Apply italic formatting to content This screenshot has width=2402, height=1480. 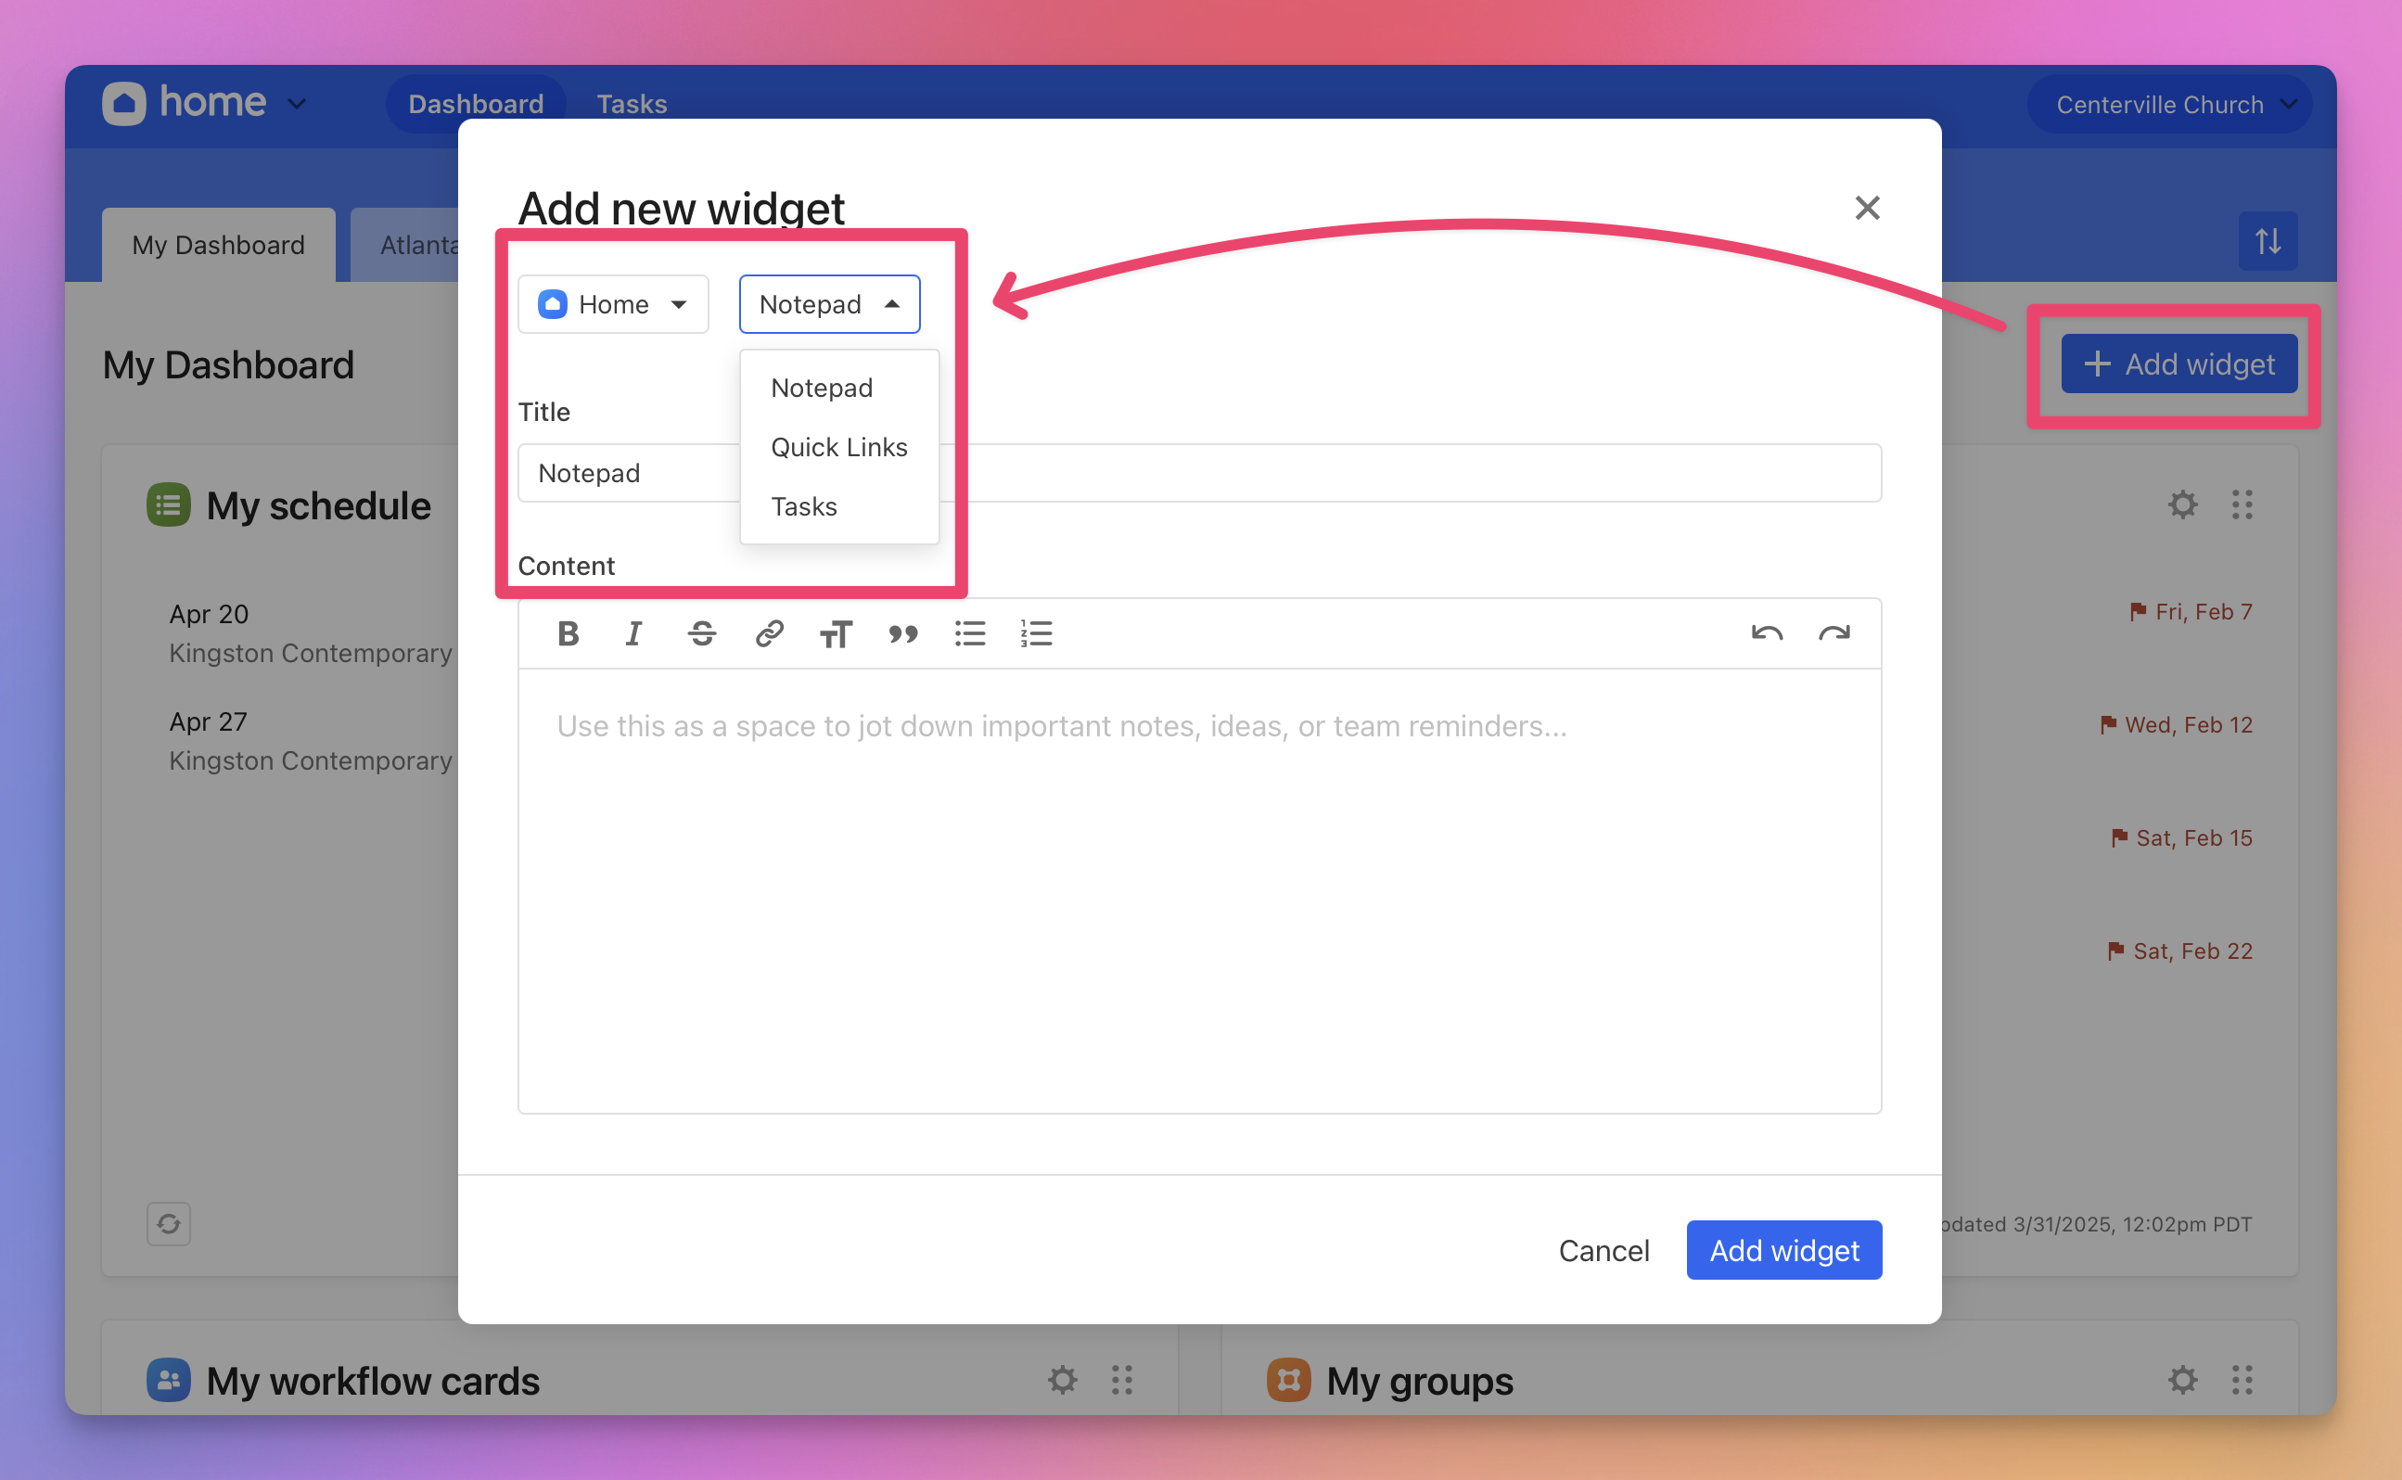(634, 634)
